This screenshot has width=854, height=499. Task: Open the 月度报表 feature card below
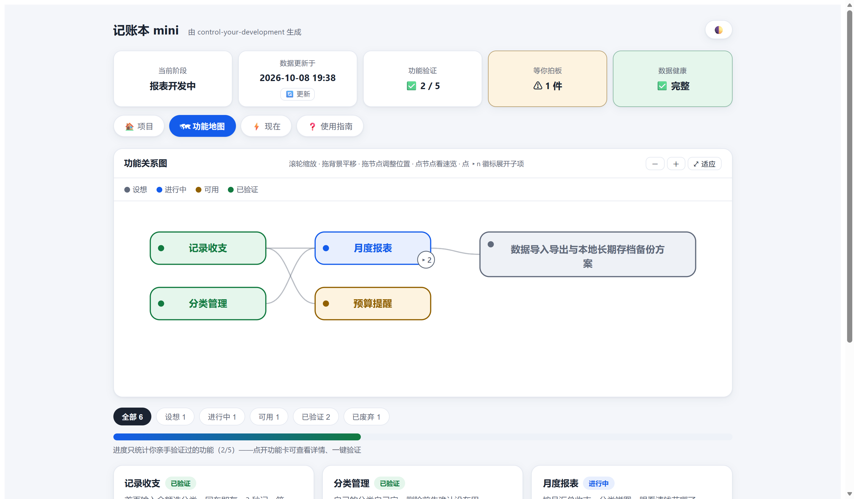[x=632, y=482]
